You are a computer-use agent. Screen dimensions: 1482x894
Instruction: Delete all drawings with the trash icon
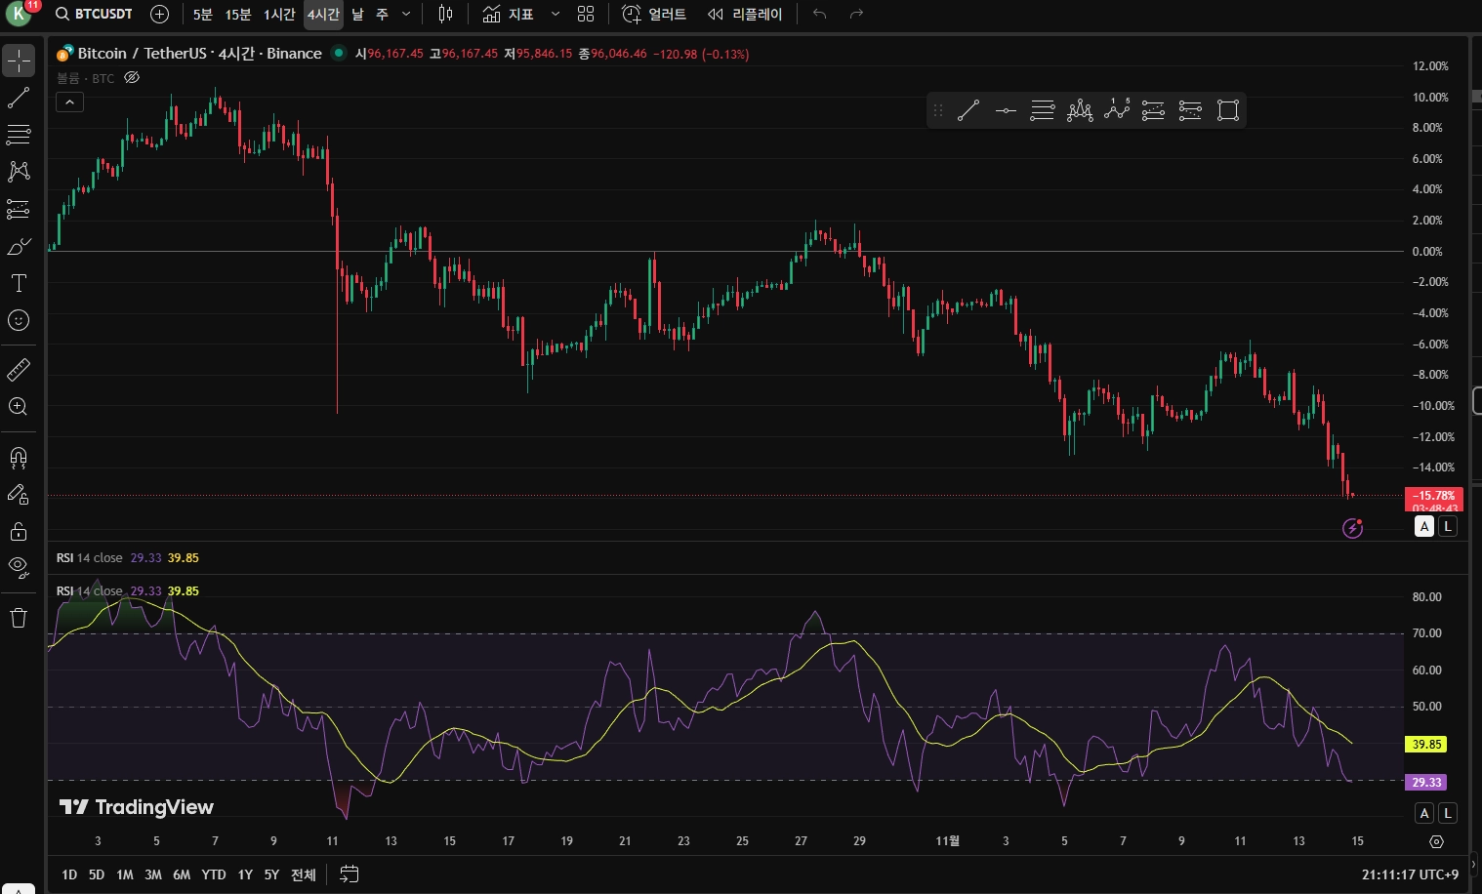click(x=19, y=618)
